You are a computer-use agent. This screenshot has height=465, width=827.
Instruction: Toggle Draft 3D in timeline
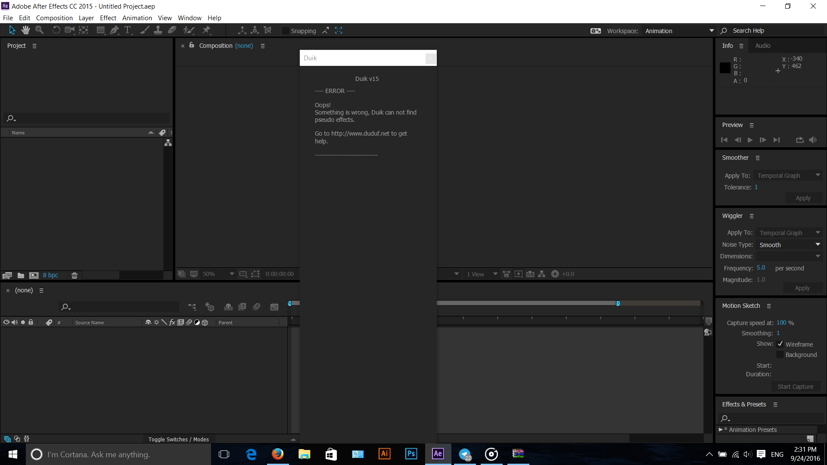(210, 307)
